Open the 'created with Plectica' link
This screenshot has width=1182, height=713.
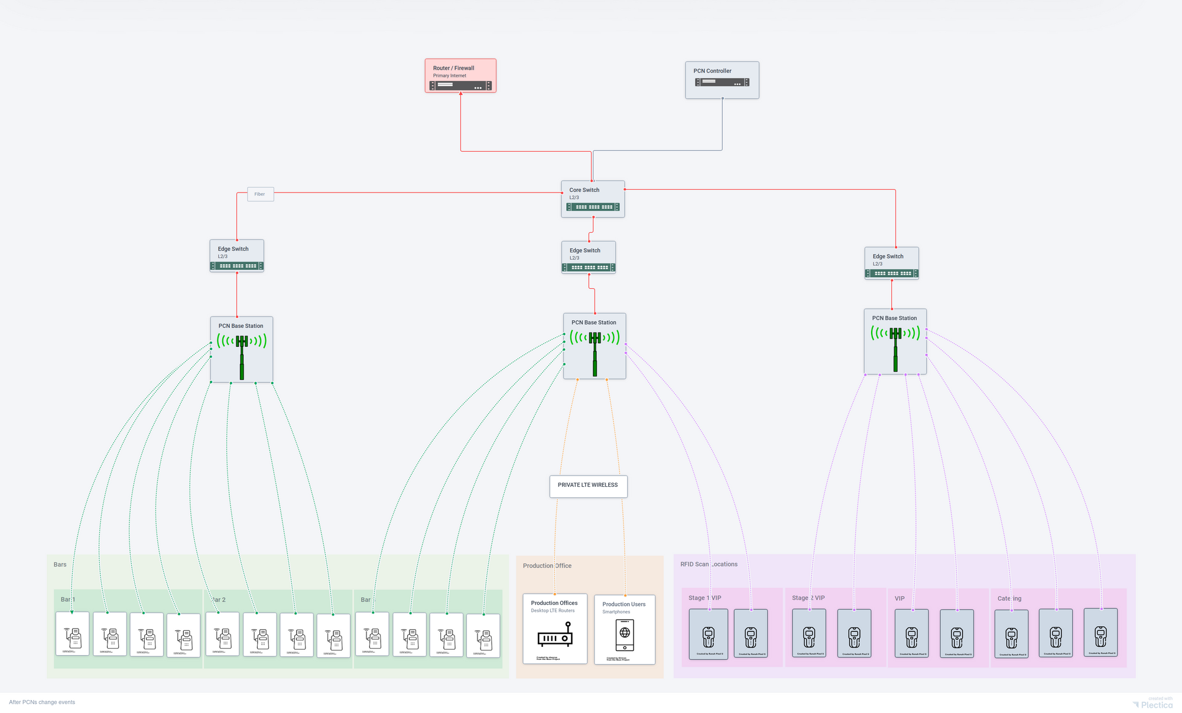pyautogui.click(x=1153, y=703)
